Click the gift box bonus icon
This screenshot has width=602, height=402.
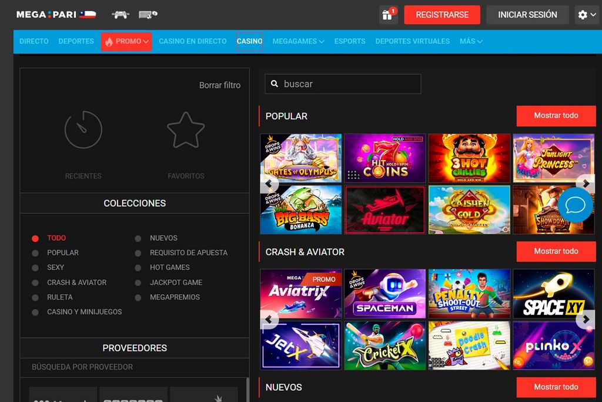tap(387, 15)
